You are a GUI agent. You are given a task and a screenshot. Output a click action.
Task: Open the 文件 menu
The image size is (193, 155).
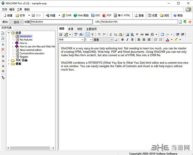(5, 9)
